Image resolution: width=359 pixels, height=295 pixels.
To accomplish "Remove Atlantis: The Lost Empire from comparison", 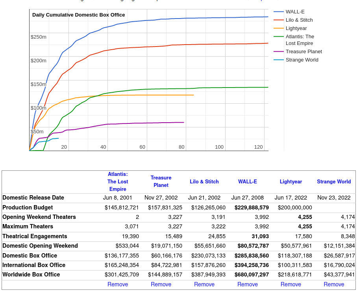I will [118, 284].
